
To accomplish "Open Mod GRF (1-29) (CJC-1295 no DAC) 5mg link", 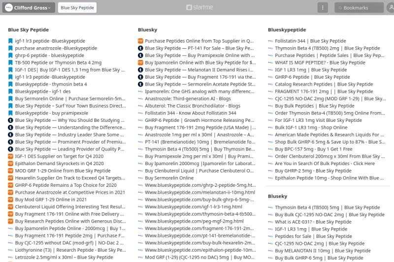I will [x=200, y=258].
